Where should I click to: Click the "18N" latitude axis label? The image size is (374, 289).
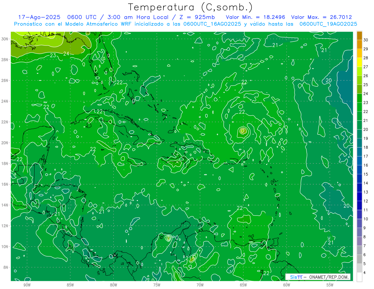tap(5, 163)
